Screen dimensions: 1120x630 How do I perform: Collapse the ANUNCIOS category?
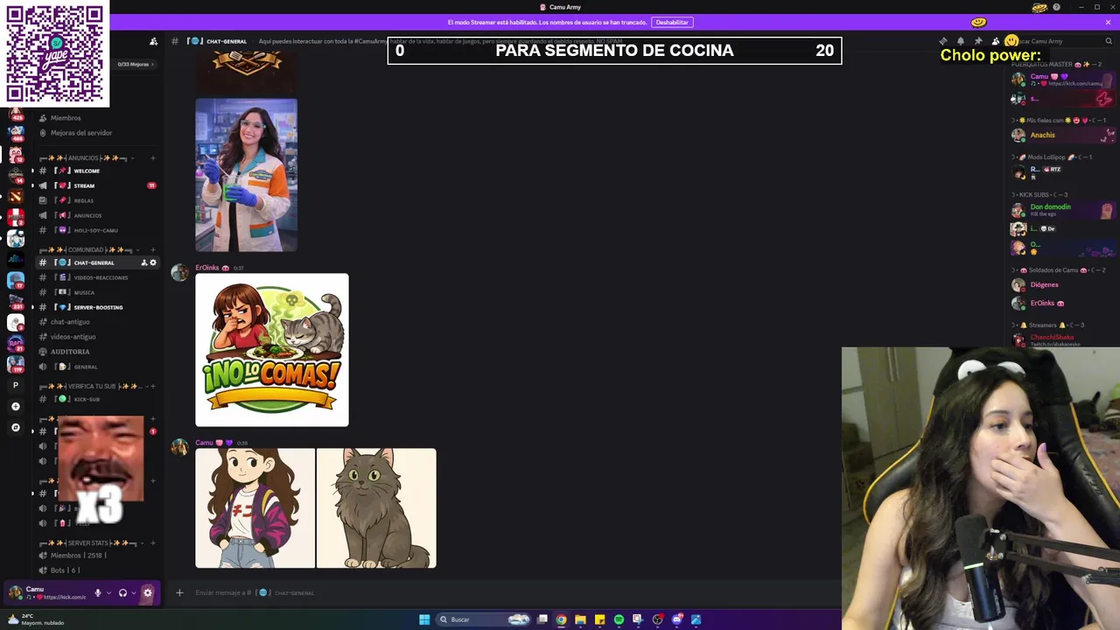coord(86,158)
